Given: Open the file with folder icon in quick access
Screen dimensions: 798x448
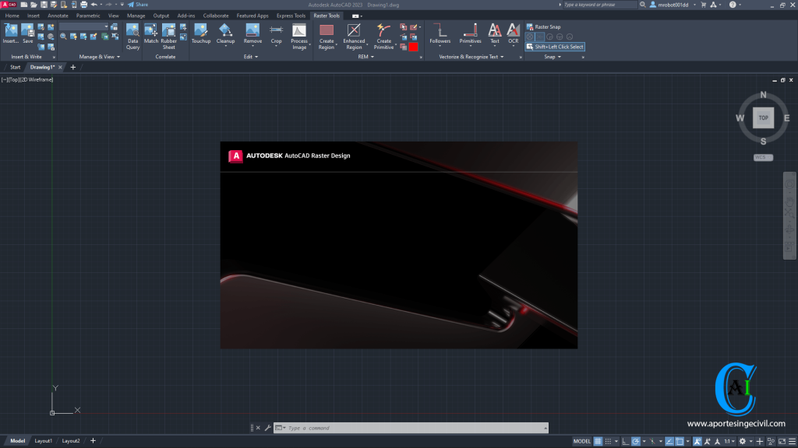Looking at the screenshot, I should pyautogui.click(x=34, y=5).
